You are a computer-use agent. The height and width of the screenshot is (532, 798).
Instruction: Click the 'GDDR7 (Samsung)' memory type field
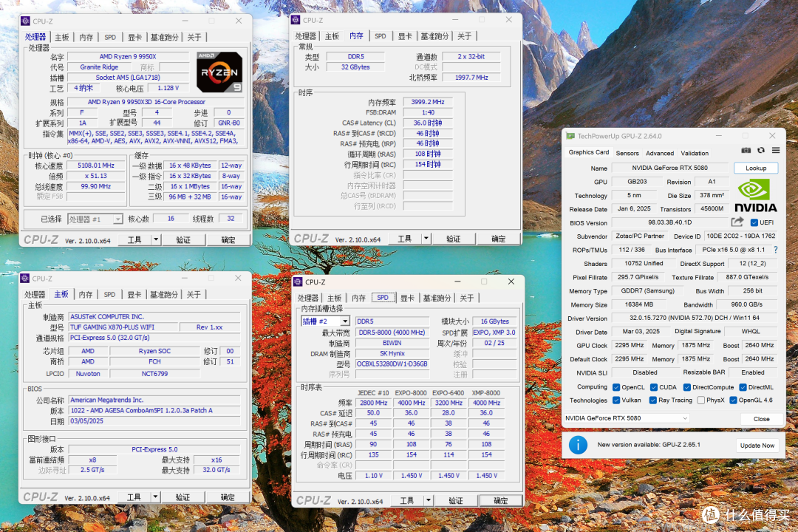tap(648, 290)
